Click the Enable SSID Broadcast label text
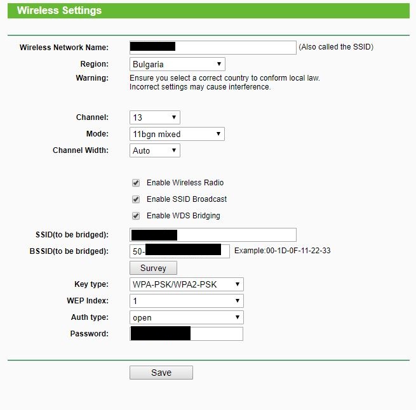Screen dimensions: 416x410 click(186, 199)
